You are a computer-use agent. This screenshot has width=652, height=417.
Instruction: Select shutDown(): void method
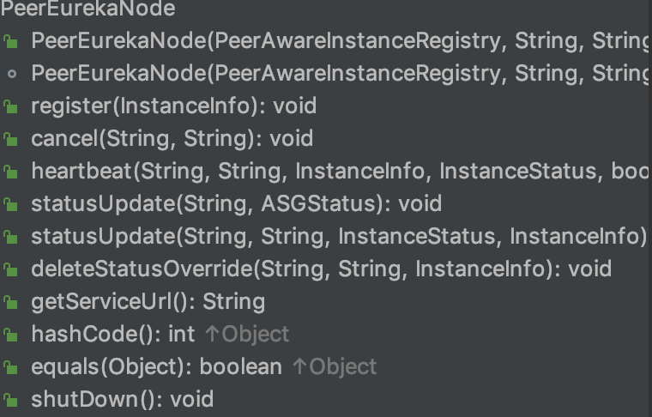tap(122, 400)
